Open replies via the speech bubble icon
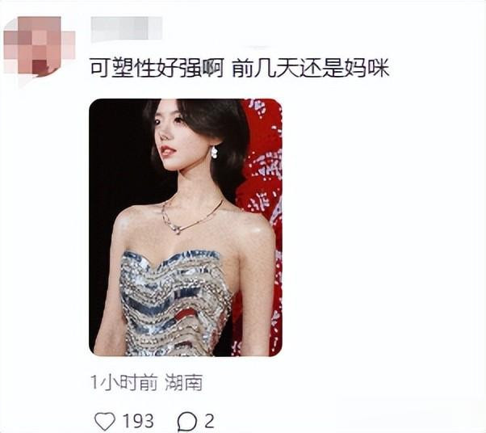486x433 pixels. [x=187, y=422]
